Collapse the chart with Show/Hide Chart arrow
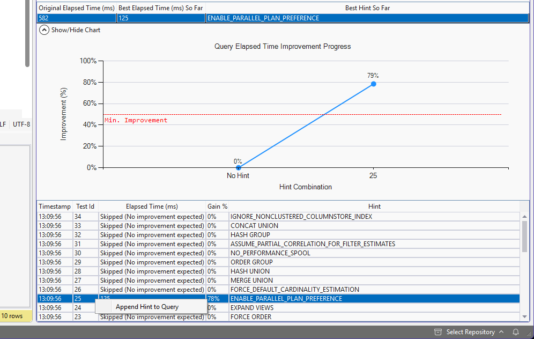 44,30
